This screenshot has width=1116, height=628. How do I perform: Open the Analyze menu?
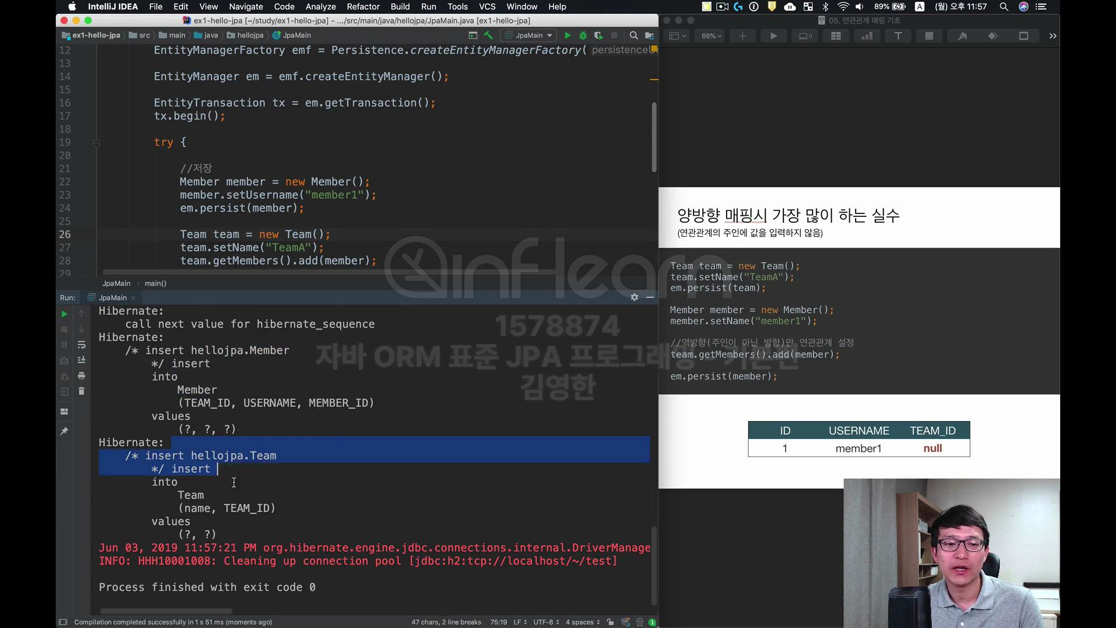(321, 6)
